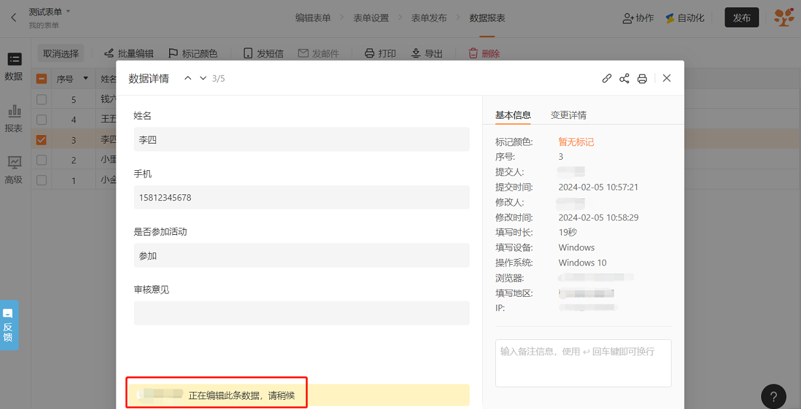Click 发邮件 in the toolbar
Screen dimensions: 801x409
(x=319, y=53)
